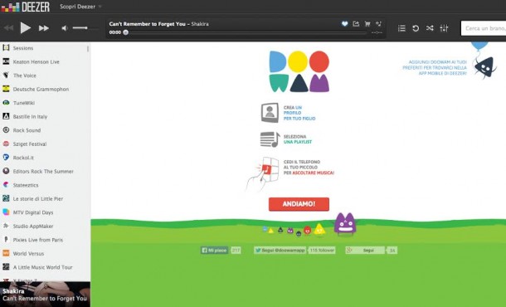Open Rock Sound app
The height and width of the screenshot is (307, 506).
(x=27, y=130)
